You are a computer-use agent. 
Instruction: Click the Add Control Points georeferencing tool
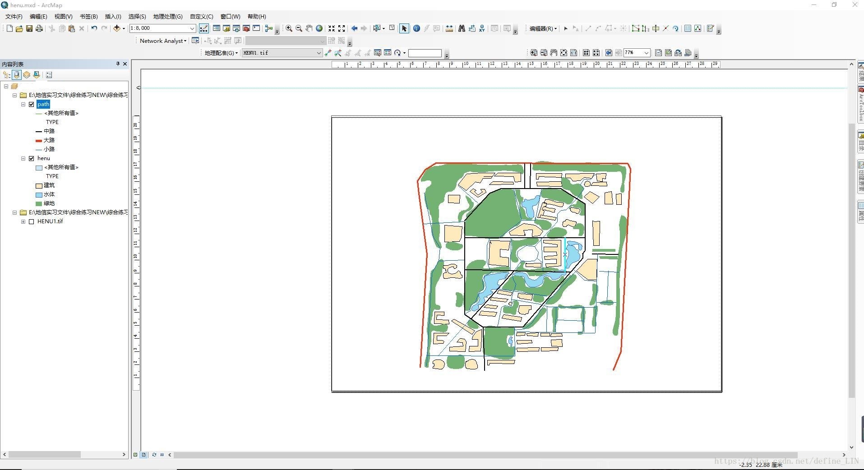pos(328,53)
